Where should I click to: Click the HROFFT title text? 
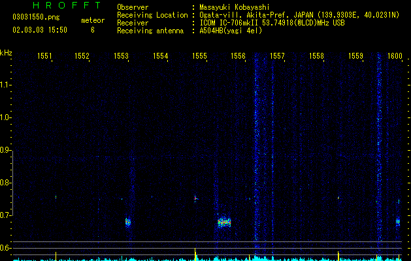tap(67, 5)
